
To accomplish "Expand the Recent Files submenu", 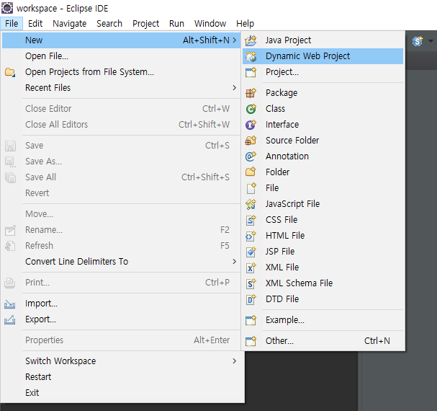I will click(235, 88).
